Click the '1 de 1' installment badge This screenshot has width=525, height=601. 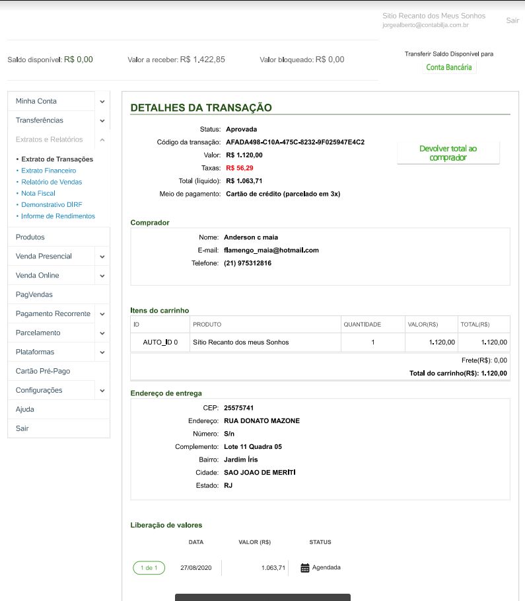point(149,567)
